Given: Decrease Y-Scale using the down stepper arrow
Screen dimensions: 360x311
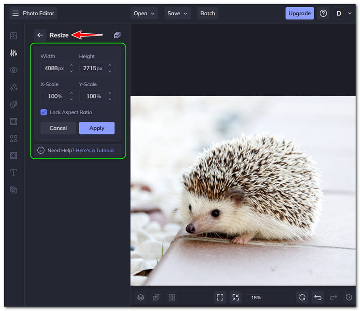Looking at the screenshot, I should pyautogui.click(x=109, y=99).
